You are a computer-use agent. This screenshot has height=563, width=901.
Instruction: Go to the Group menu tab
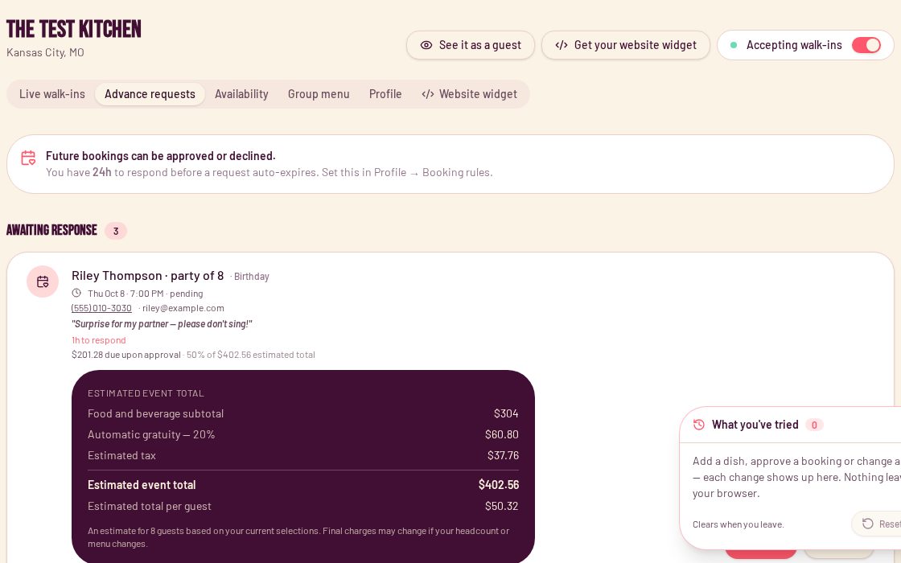pyautogui.click(x=319, y=93)
